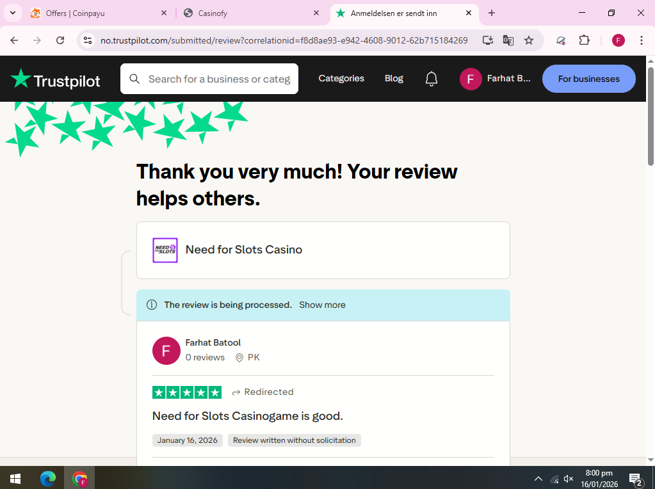Click the search magnifier icon

[x=134, y=79]
